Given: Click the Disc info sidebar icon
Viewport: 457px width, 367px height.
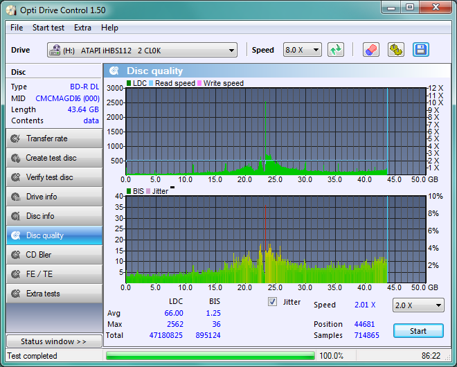Looking at the screenshot, I should coord(15,216).
